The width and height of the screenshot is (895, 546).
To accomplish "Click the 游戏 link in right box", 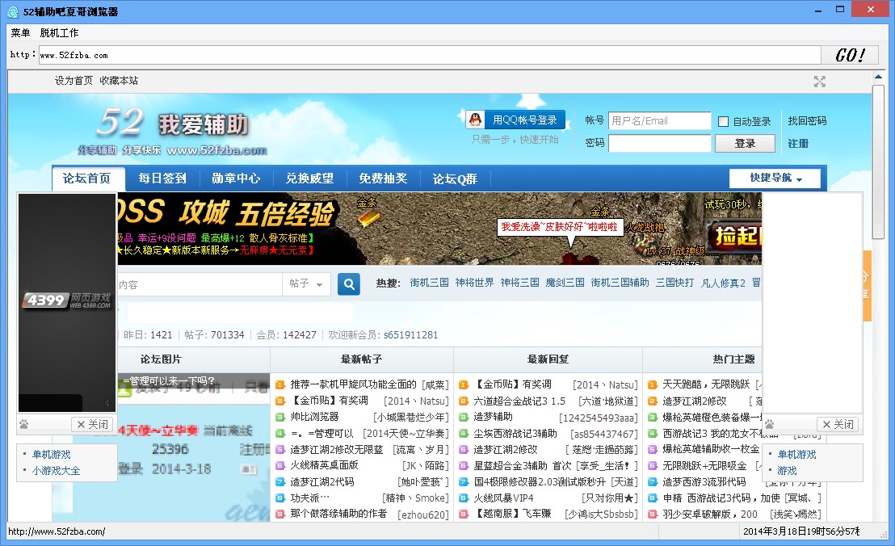I will point(787,471).
